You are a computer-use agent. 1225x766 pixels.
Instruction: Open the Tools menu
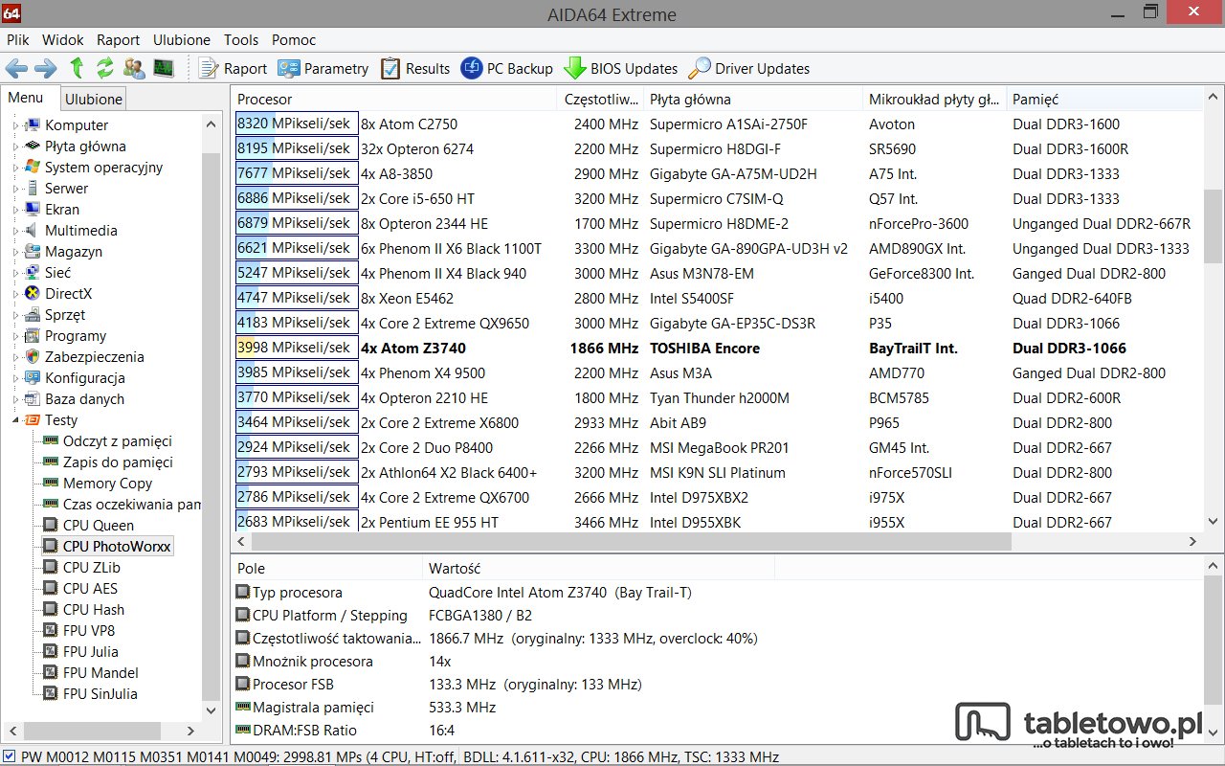click(241, 39)
